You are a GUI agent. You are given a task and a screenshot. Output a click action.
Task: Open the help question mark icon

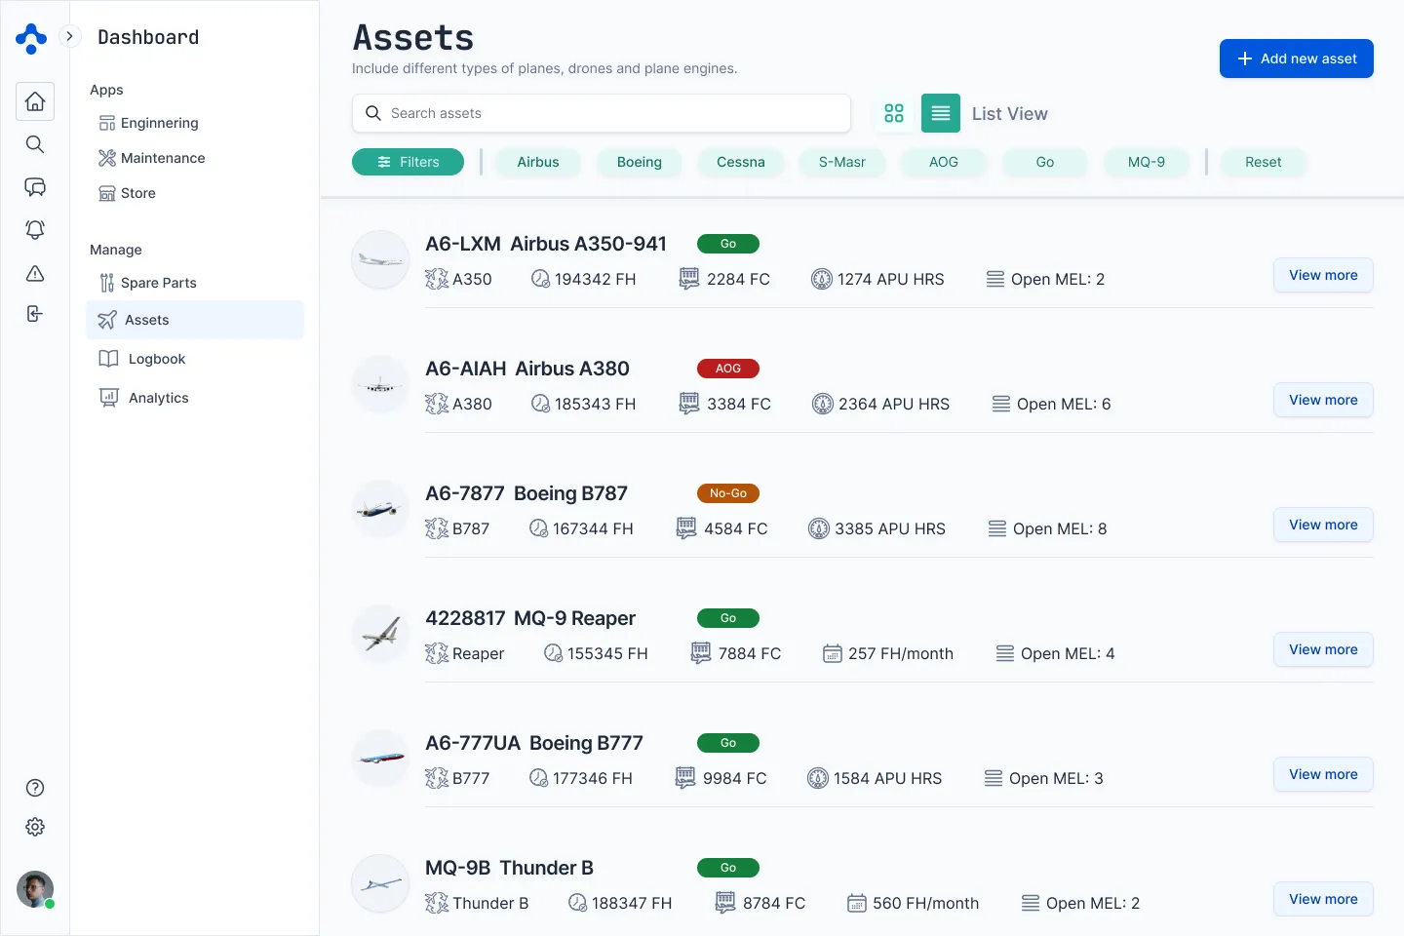tap(35, 788)
